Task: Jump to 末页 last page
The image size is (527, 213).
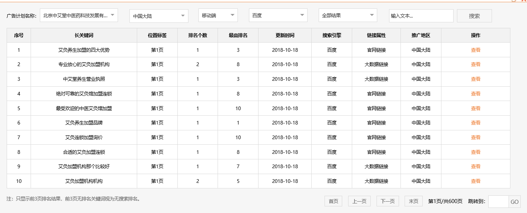Action: pos(413,201)
